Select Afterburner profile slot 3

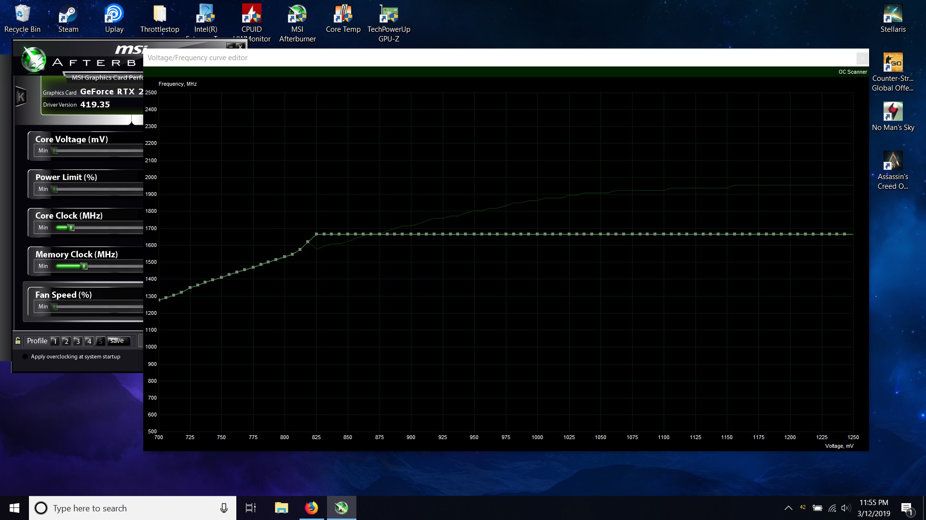[78, 341]
